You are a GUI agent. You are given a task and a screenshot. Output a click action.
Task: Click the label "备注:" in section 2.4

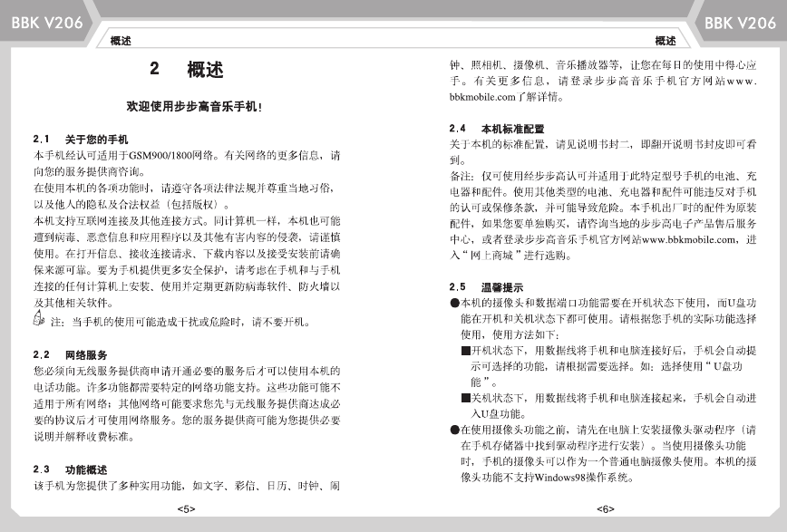462,176
